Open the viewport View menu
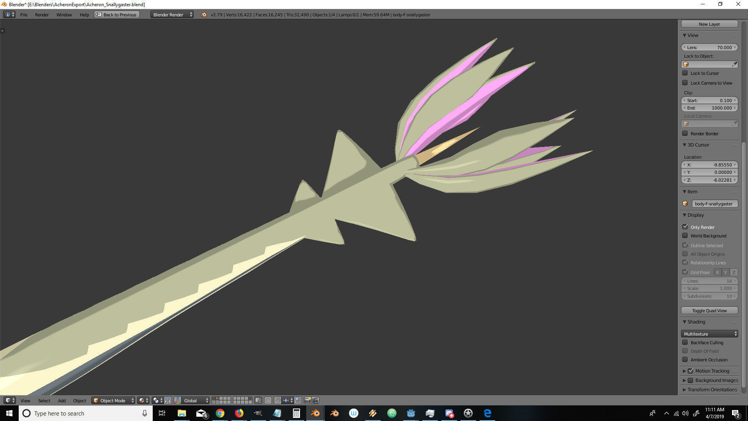The width and height of the screenshot is (748, 421). [25, 400]
